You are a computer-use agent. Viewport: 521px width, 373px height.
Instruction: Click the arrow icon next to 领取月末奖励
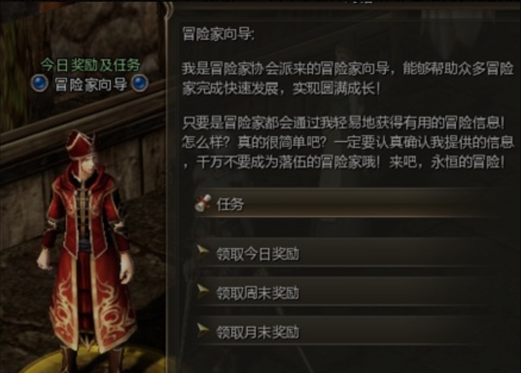[203, 330]
